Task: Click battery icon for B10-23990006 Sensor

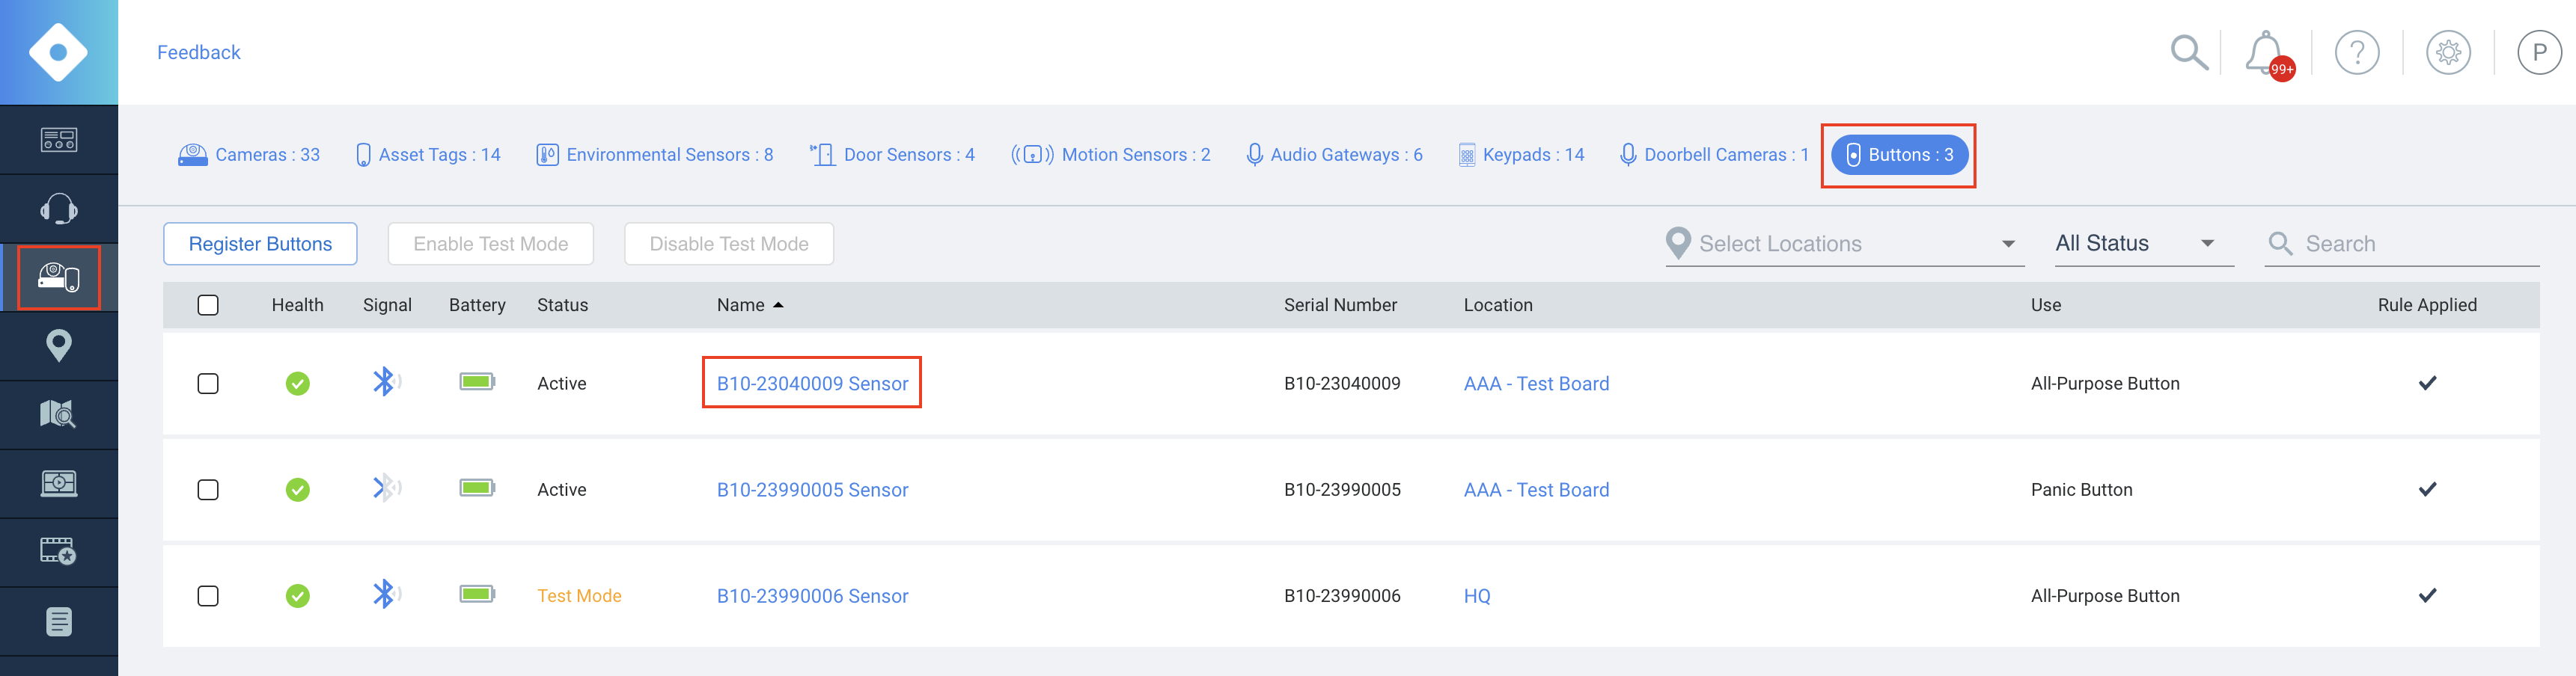Action: [x=477, y=594]
